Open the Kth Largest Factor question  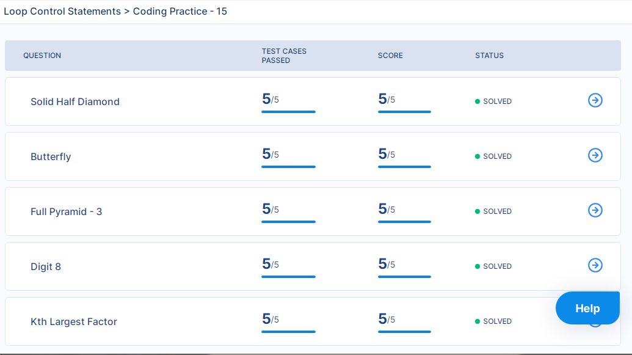tap(74, 322)
